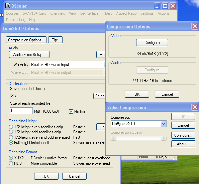Expand the Compressor dropdown arrow
This screenshot has height=184, width=199.
163,124
